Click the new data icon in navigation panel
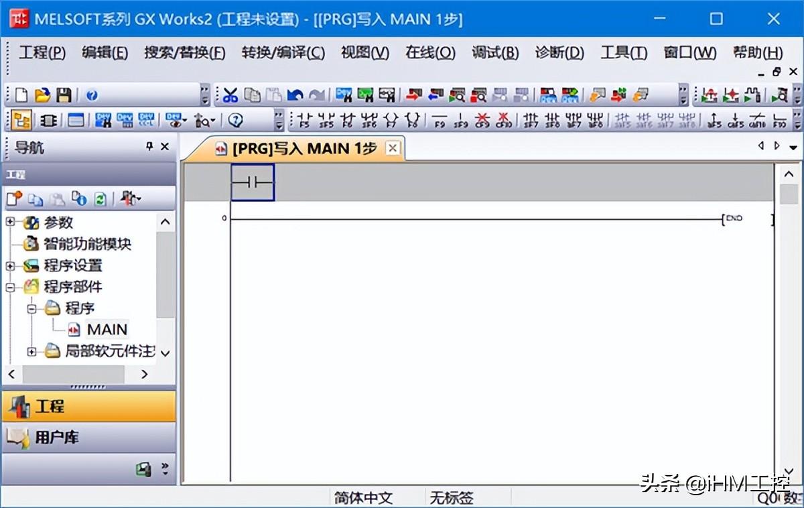Screen dimensions: 804x508 tap(14, 198)
